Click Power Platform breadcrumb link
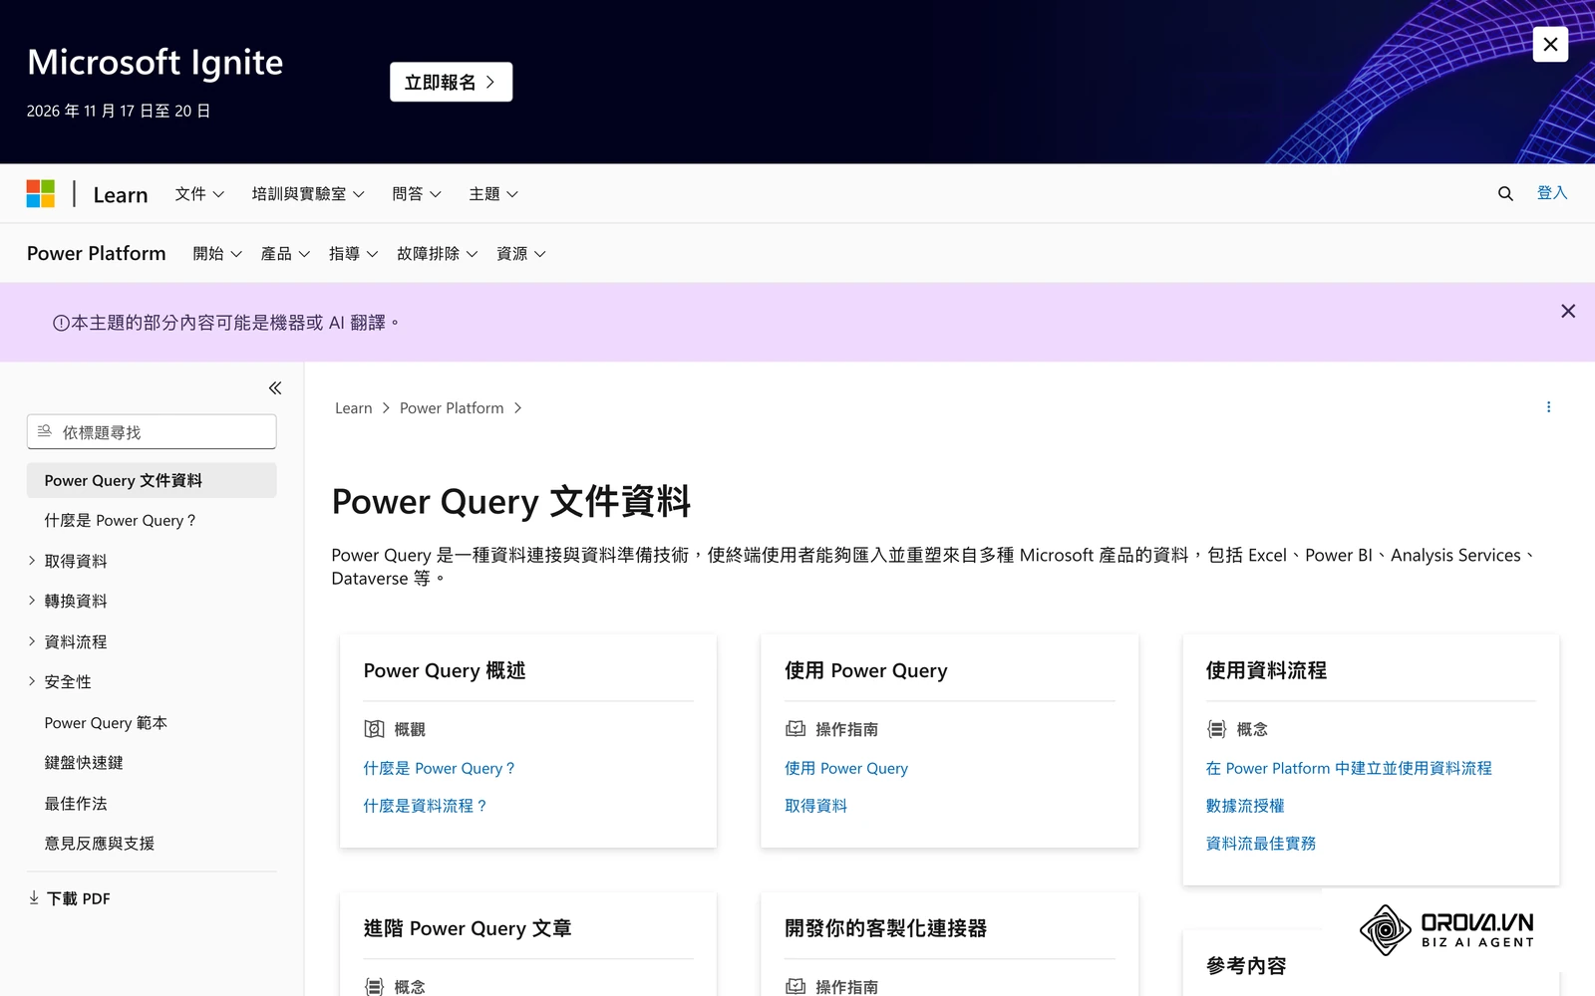Viewport: 1595px width, 996px height. (x=452, y=408)
